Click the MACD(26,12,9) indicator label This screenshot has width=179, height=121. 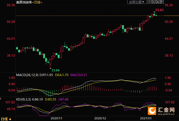point(27,75)
